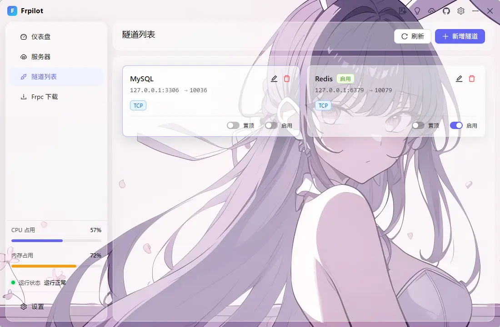The width and height of the screenshot is (500, 327).
Task: Delete the MySQL tunnel with trash icon
Action: click(x=287, y=79)
